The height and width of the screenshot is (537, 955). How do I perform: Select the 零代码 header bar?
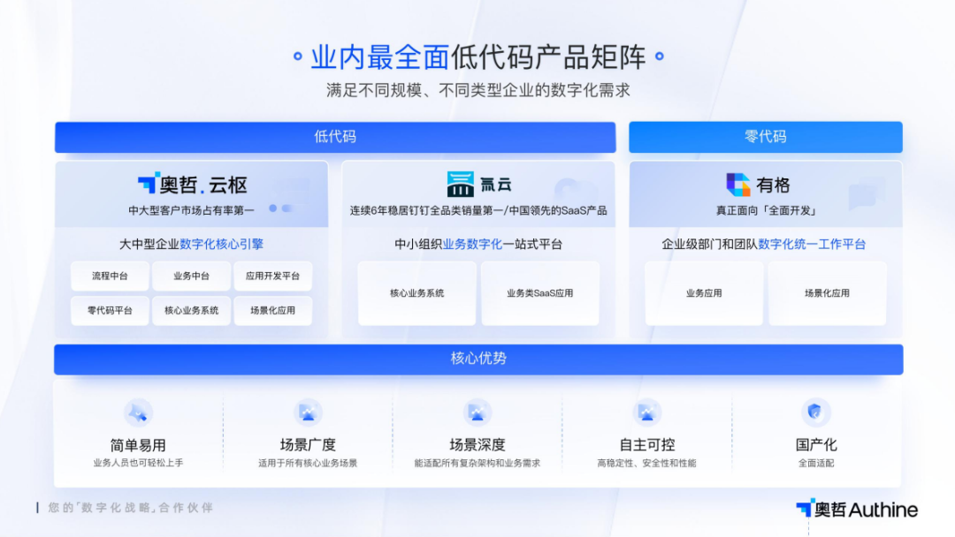point(766,137)
